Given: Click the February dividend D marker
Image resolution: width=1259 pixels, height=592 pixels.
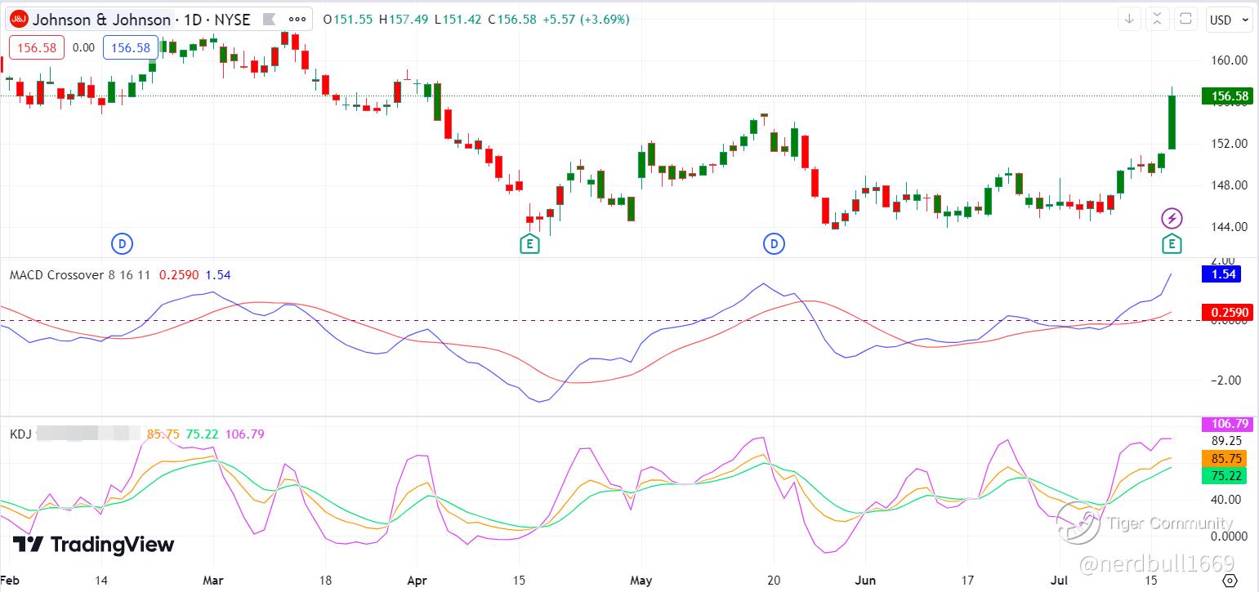Looking at the screenshot, I should [x=122, y=243].
